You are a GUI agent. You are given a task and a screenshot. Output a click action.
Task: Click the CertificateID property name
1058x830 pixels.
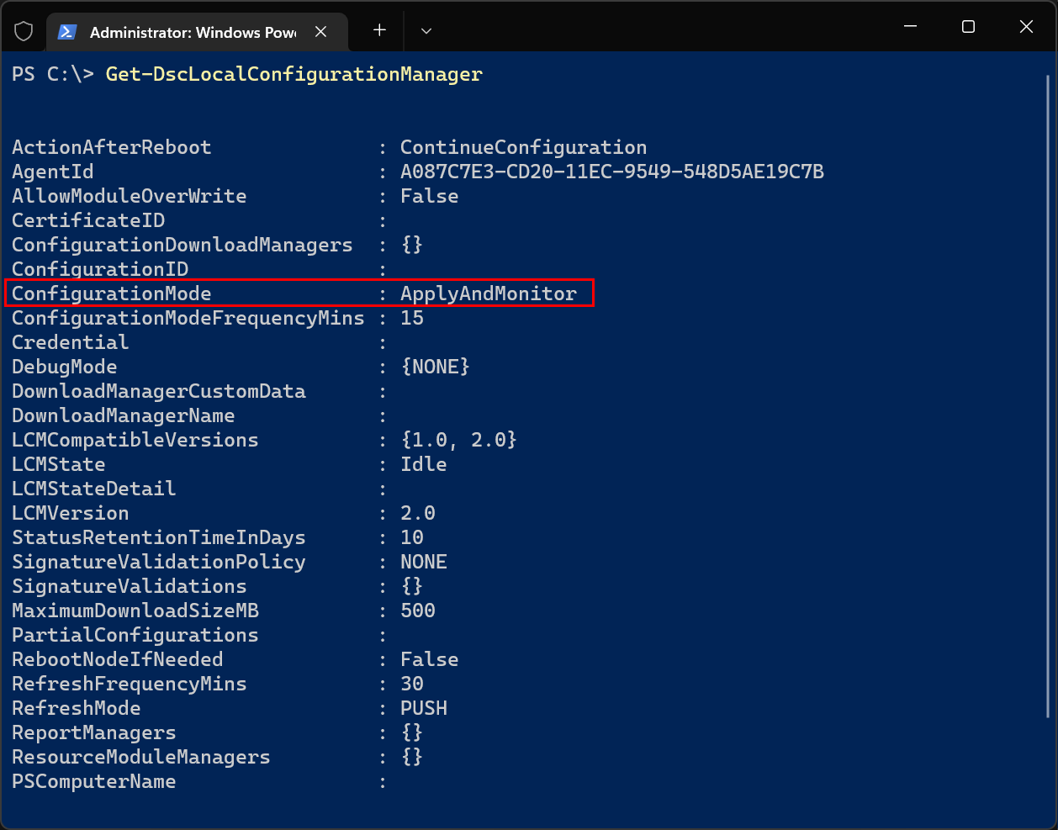[x=88, y=220]
